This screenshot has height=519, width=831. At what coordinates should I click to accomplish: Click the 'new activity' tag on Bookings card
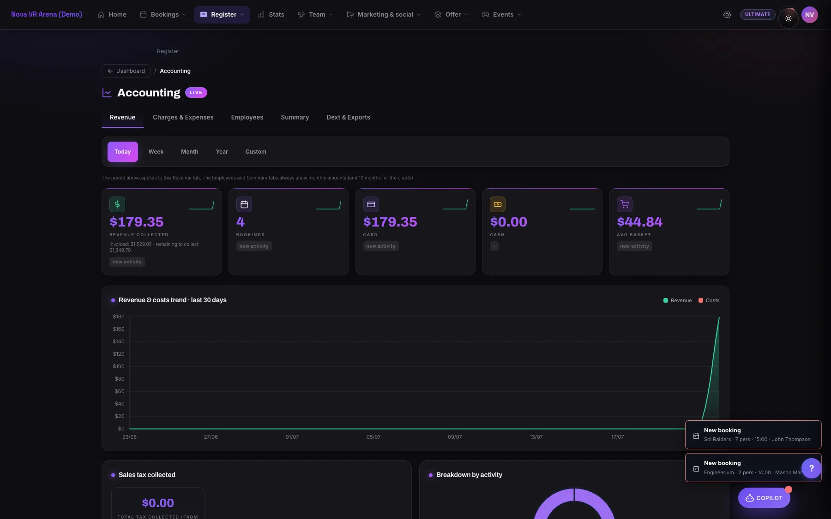click(x=254, y=246)
